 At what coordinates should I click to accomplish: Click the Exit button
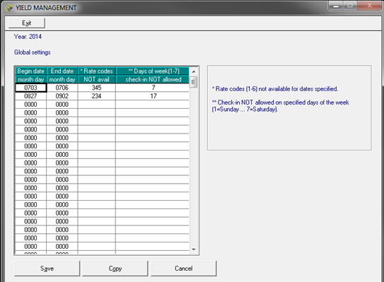point(27,23)
